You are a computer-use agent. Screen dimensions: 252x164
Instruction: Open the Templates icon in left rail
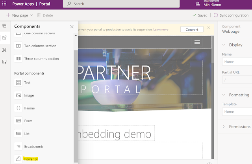[x=4, y=62]
